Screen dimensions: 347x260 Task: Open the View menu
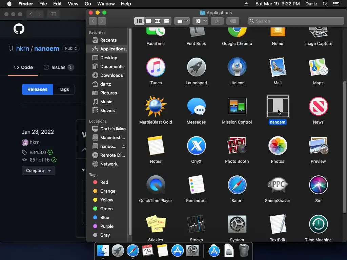point(73,4)
